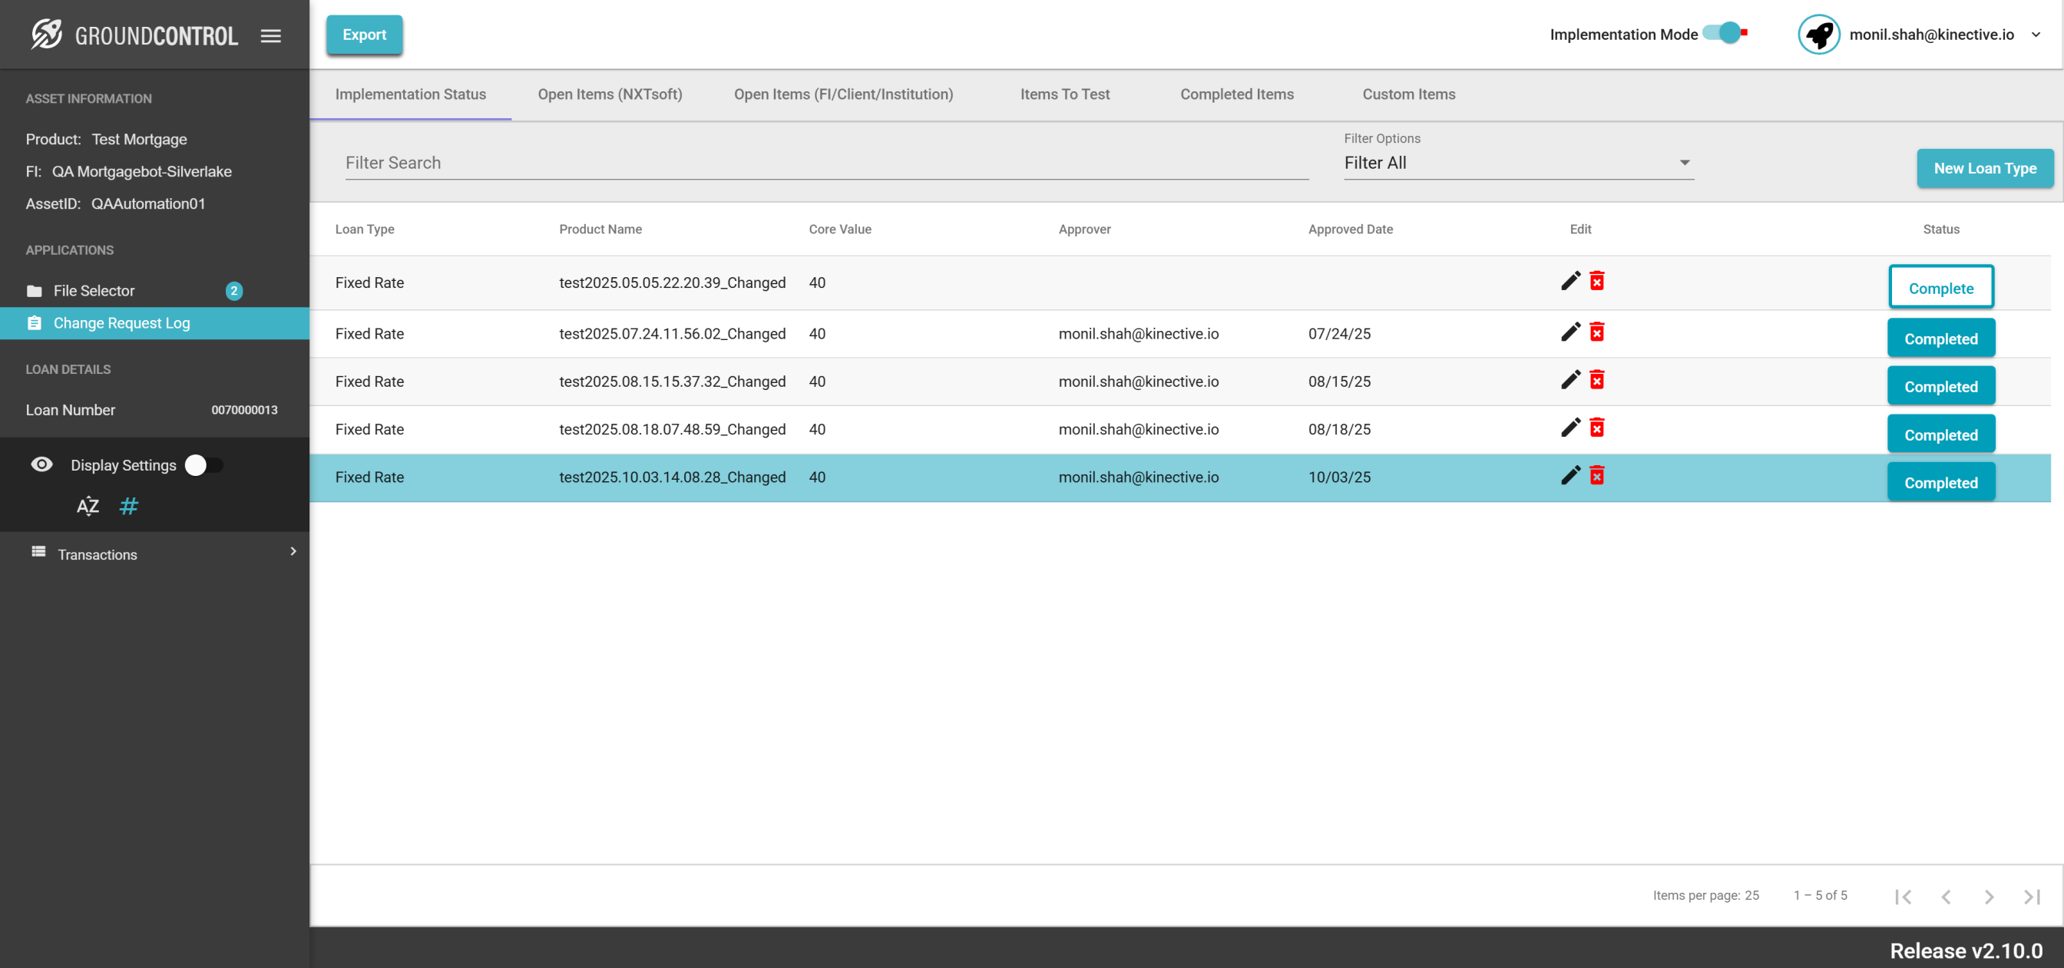
Task: Toggle the Implementation Mode switch
Action: 1725,34
